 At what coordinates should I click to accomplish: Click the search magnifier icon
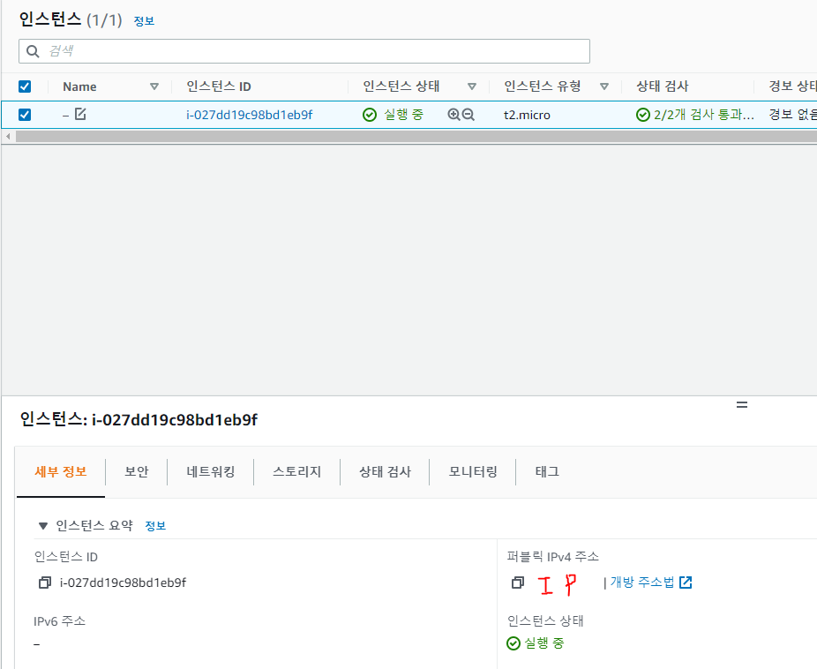pos(33,51)
